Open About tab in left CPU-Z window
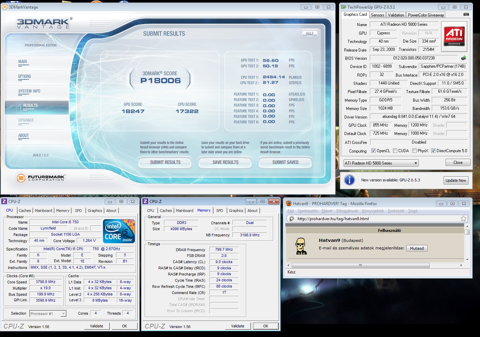The image size is (480, 337). [x=111, y=211]
